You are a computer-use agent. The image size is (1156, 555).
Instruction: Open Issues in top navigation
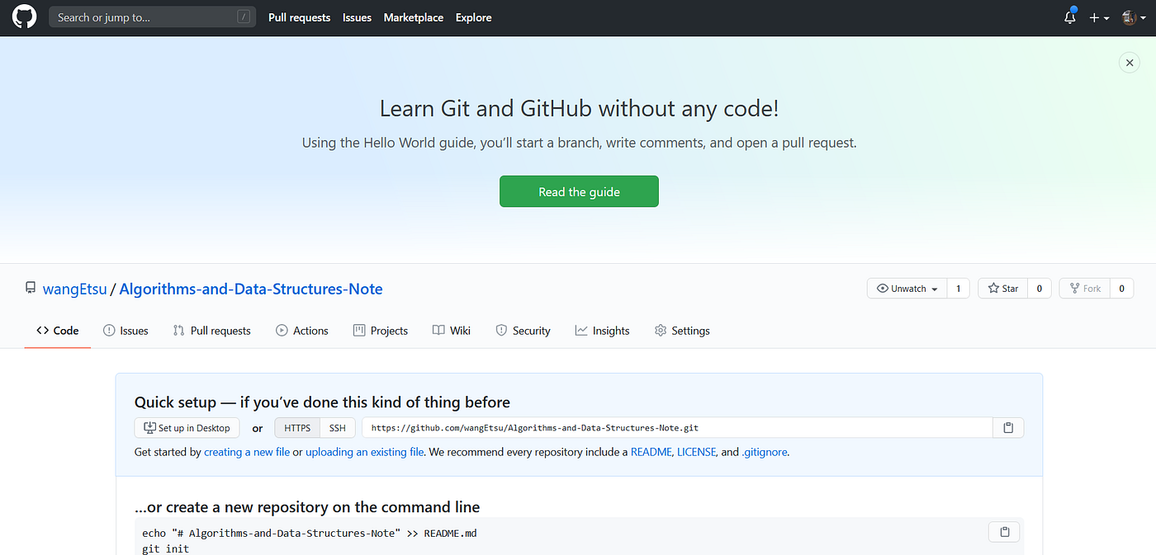357,17
